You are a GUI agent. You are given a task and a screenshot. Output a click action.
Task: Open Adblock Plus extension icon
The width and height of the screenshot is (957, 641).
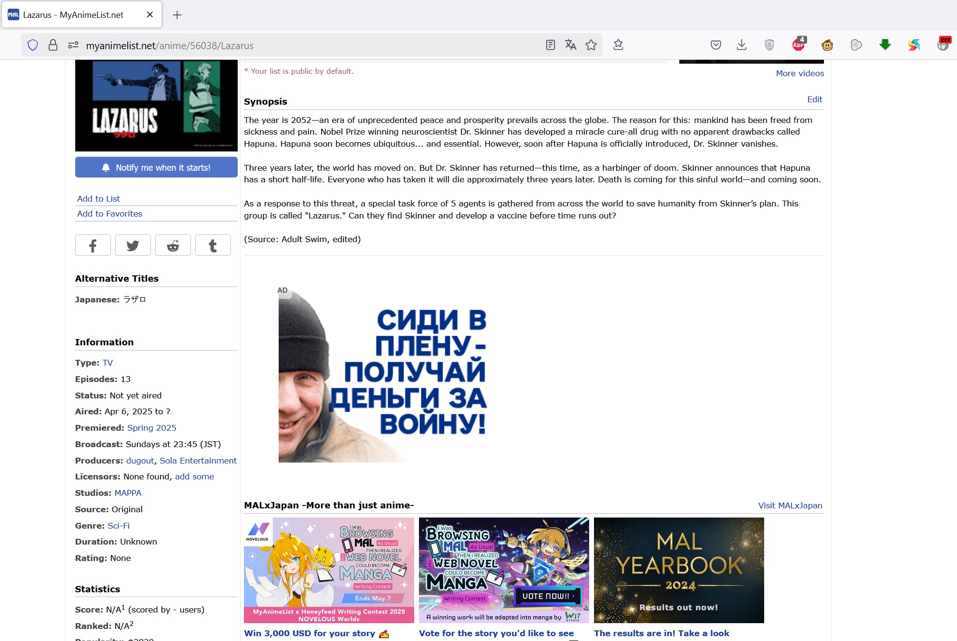pos(799,44)
